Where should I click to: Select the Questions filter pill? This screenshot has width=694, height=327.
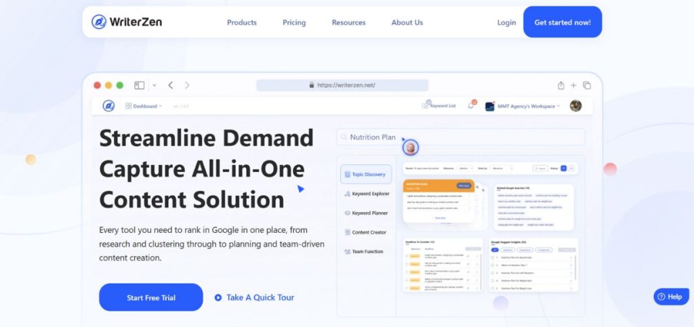pos(508,250)
